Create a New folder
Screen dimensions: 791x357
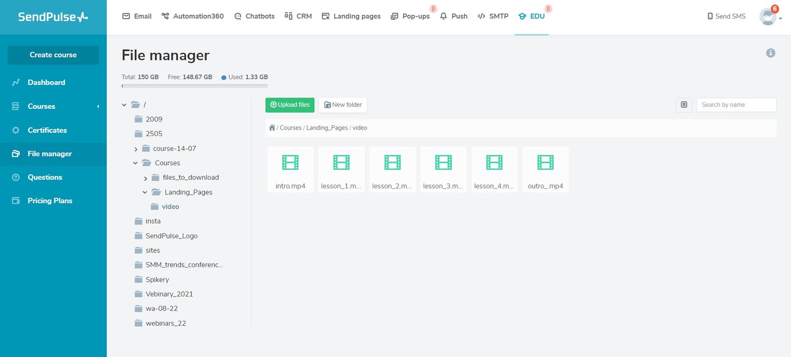[x=342, y=104]
